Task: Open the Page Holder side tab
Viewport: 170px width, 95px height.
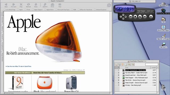Action: pyautogui.click(x=2, y=57)
